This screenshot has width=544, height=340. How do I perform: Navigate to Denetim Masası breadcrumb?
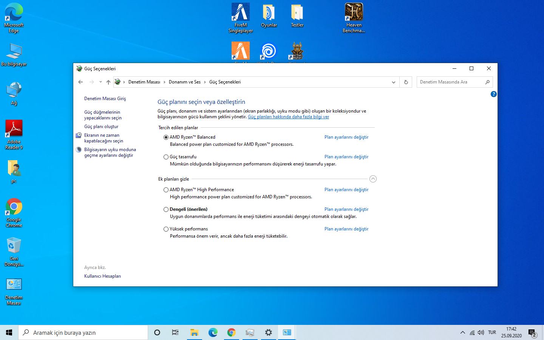[x=144, y=82]
